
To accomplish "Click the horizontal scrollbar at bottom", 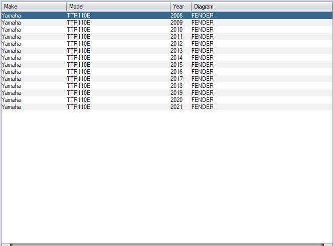I will (x=166, y=244).
